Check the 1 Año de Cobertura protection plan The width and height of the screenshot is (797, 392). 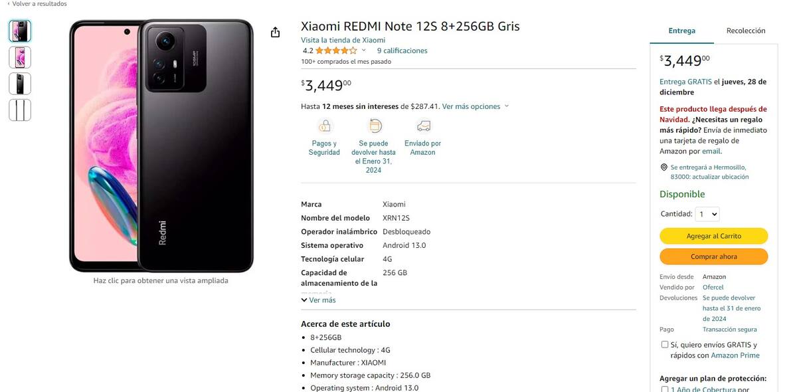click(665, 389)
